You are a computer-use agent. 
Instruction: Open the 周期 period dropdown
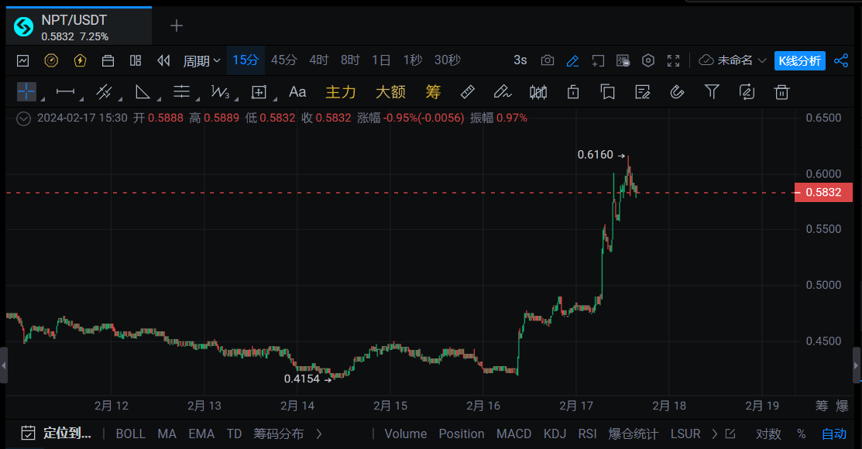201,60
